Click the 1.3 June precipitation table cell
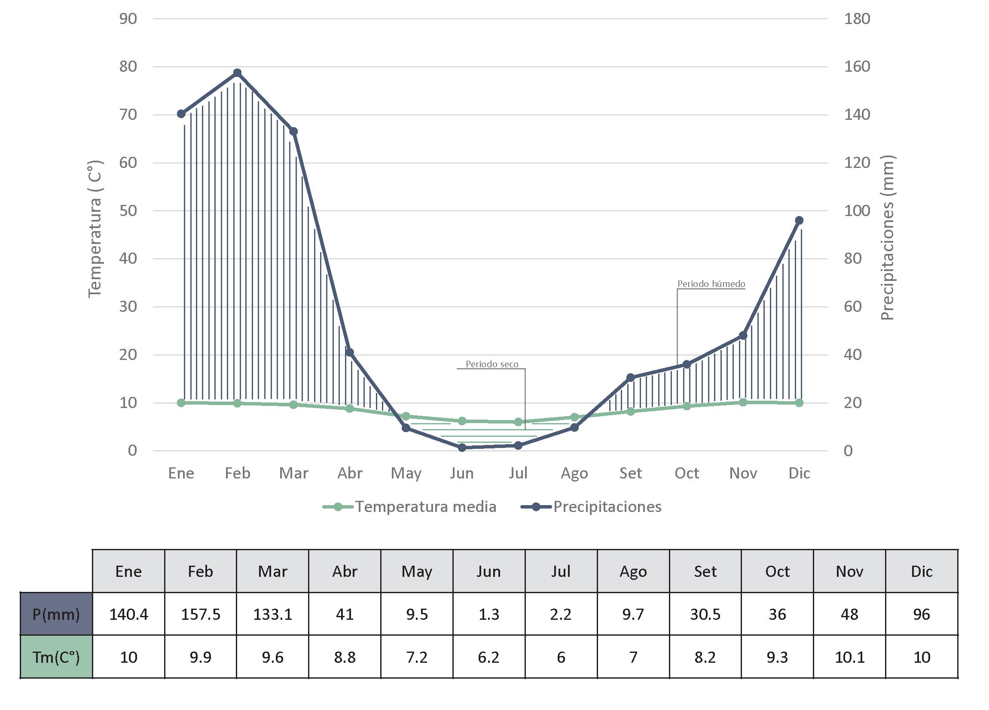This screenshot has width=989, height=710. click(488, 614)
